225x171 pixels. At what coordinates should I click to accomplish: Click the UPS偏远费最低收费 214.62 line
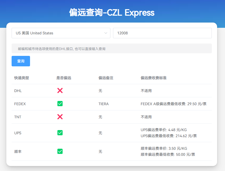(x=169, y=136)
